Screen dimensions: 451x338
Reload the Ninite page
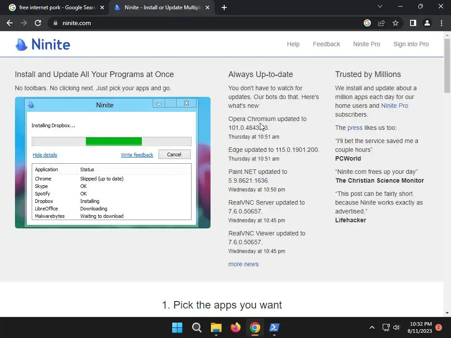[x=38, y=23]
